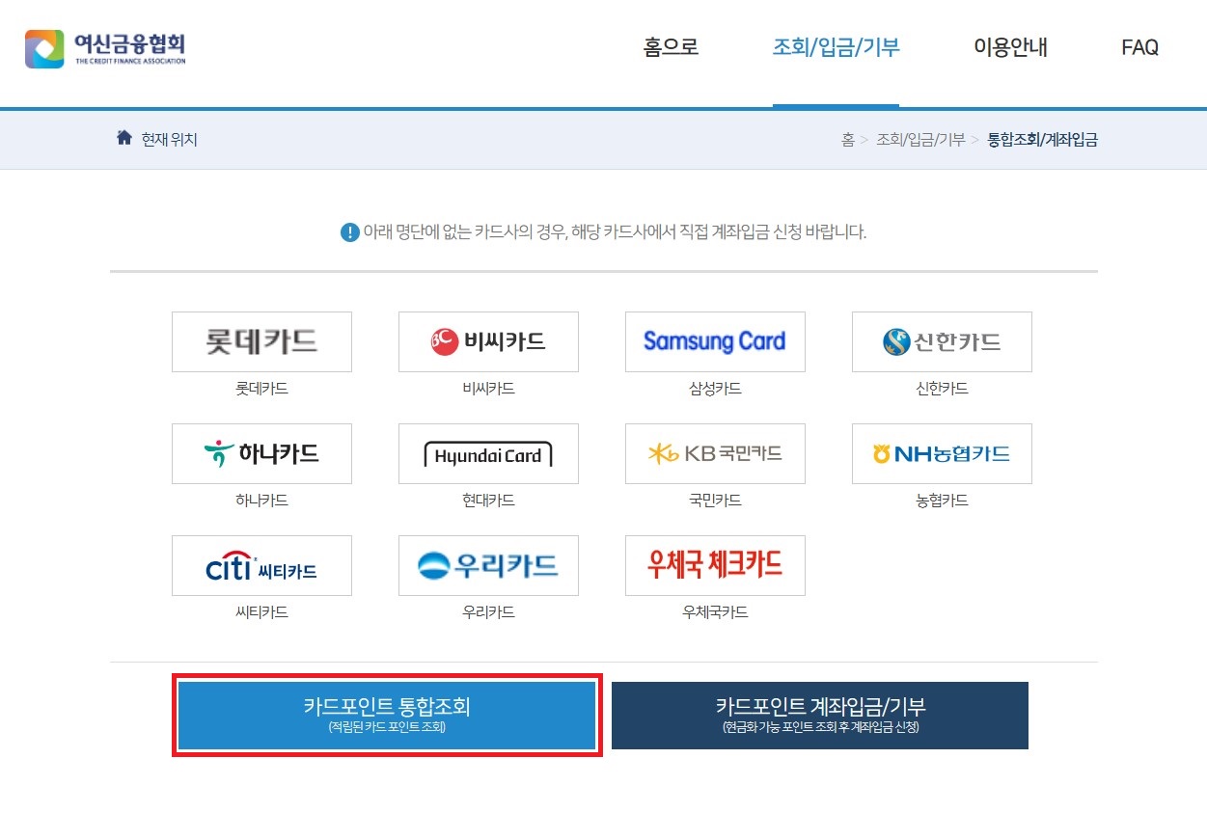1207x813 pixels.
Task: Click the 하나카드 caption text
Action: pos(261,501)
